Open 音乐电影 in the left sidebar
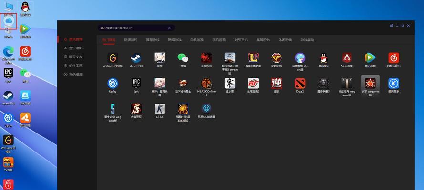The height and width of the screenshot is (190, 424). coord(73,48)
